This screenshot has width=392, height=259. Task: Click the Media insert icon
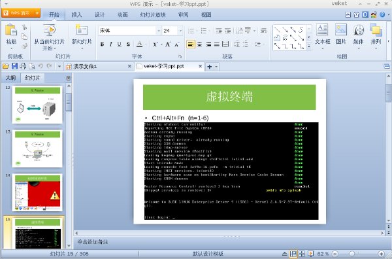click(x=359, y=30)
